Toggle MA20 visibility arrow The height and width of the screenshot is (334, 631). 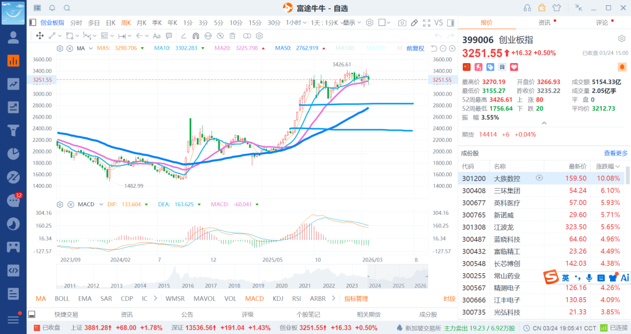pyautogui.click(x=263, y=48)
